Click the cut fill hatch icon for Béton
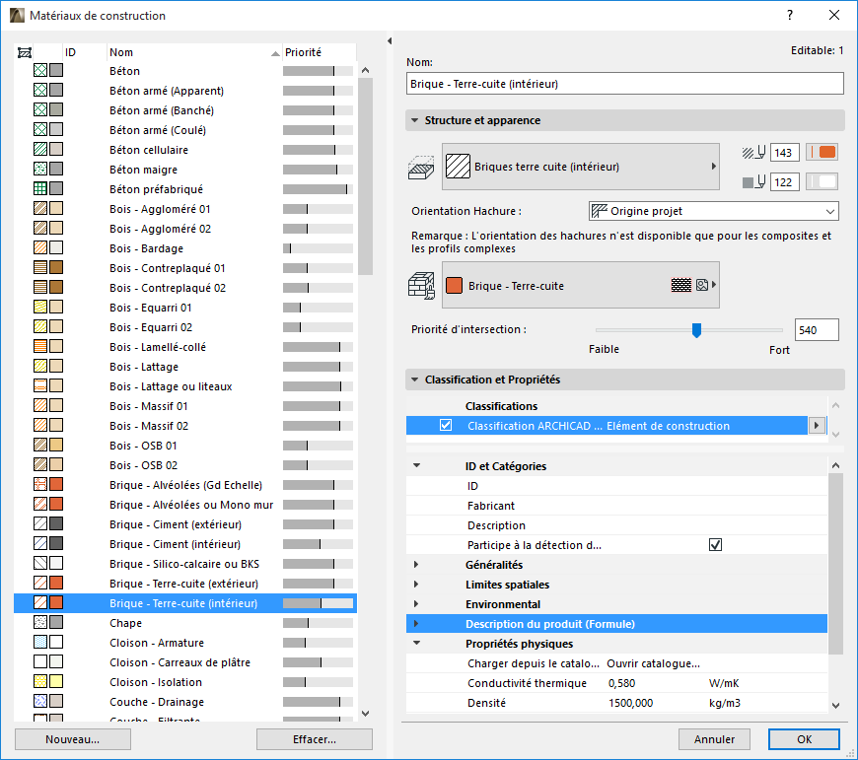 pos(40,70)
